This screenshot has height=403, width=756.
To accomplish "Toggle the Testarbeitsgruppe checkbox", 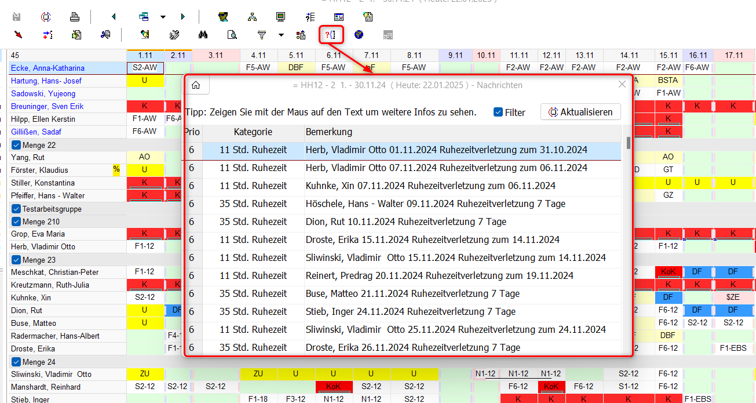I will click(x=16, y=209).
